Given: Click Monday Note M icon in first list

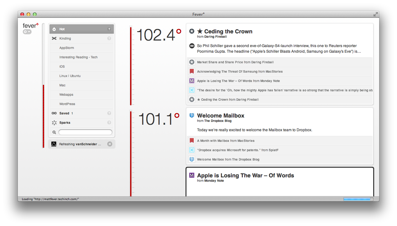Looking at the screenshot, I should 192,81.
